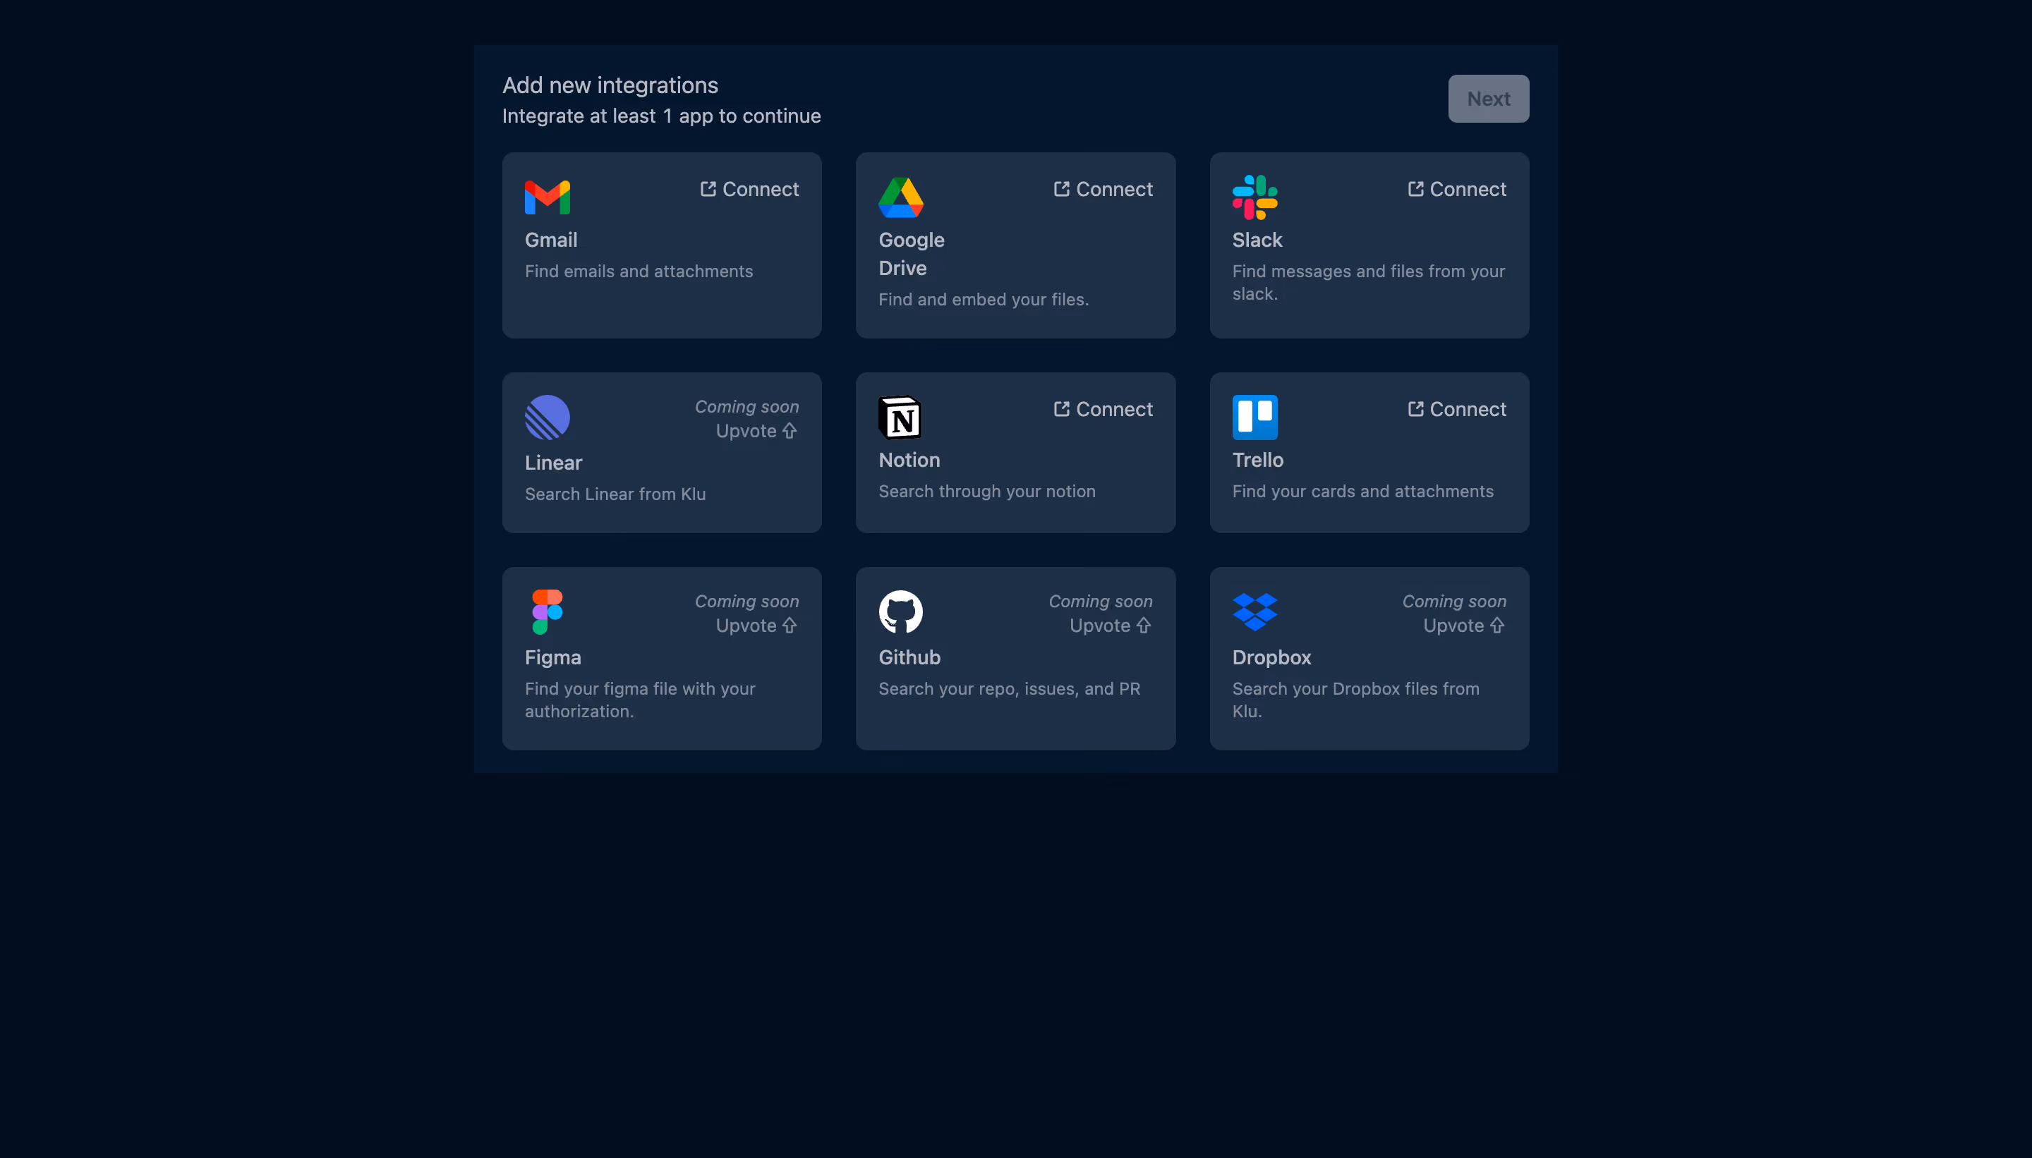The width and height of the screenshot is (2032, 1158).
Task: Click the 'Trello' card title
Action: pos(1258,461)
